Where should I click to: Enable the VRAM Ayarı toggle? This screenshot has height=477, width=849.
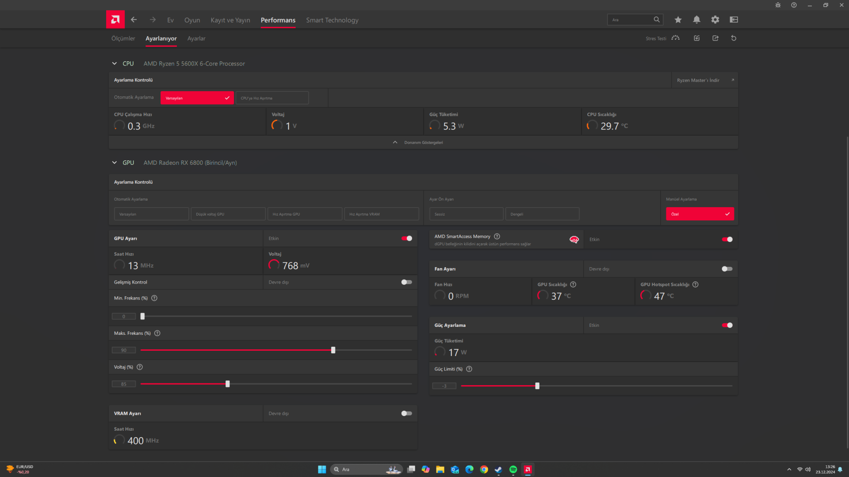click(x=406, y=413)
